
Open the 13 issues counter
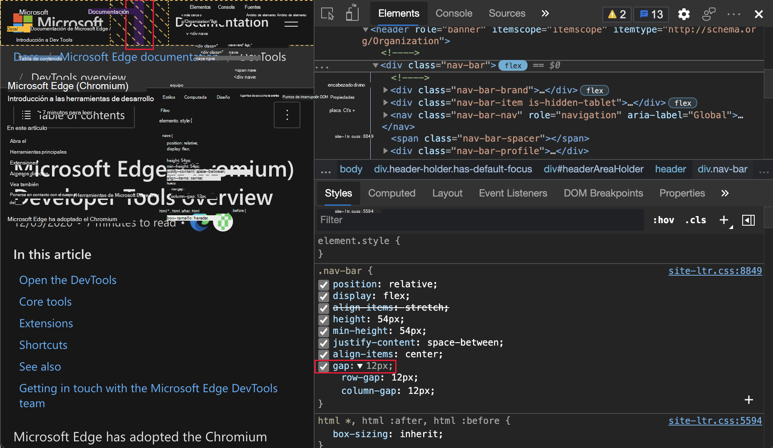pyautogui.click(x=651, y=14)
